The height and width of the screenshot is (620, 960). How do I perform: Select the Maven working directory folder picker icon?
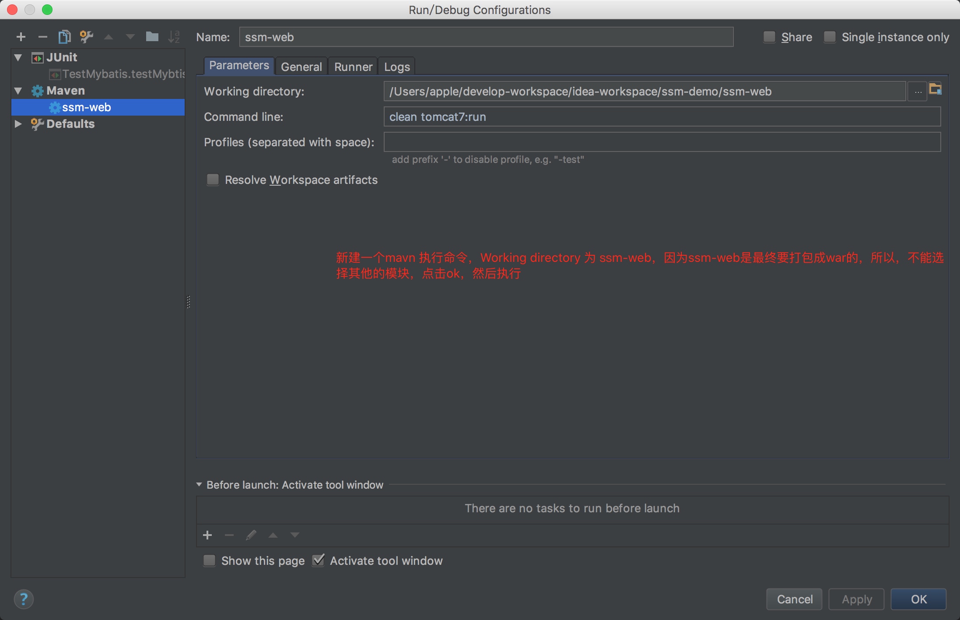point(936,89)
